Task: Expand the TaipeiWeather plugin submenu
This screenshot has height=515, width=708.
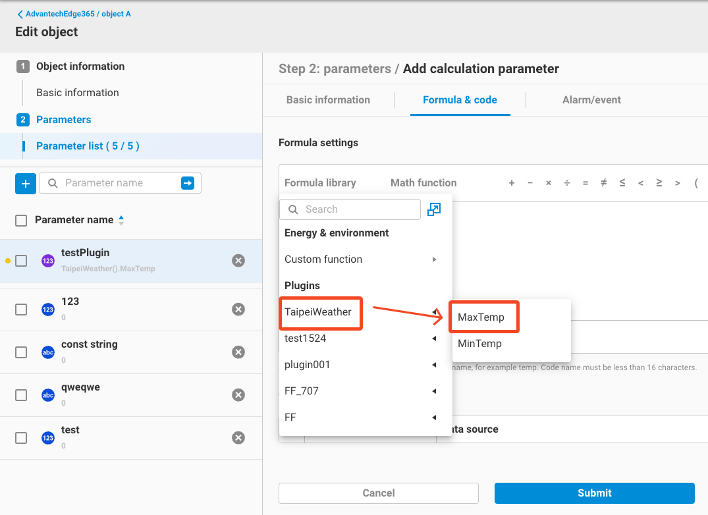Action: click(433, 312)
